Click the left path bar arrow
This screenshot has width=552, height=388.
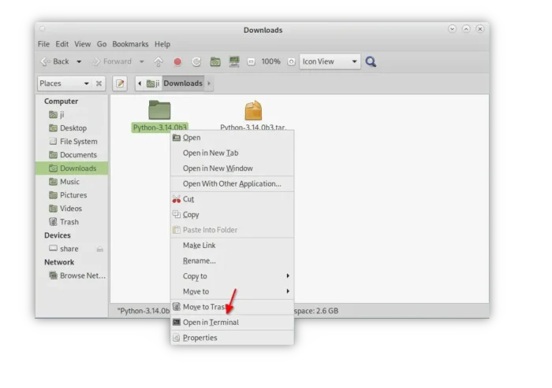coord(140,83)
